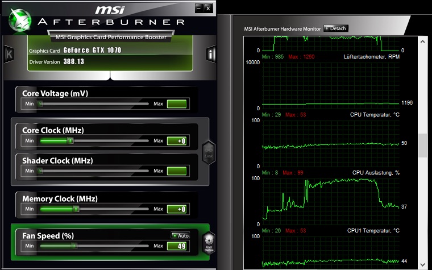Click the Shader Clock slider track
Screen dimensions: 432x270
94,171
